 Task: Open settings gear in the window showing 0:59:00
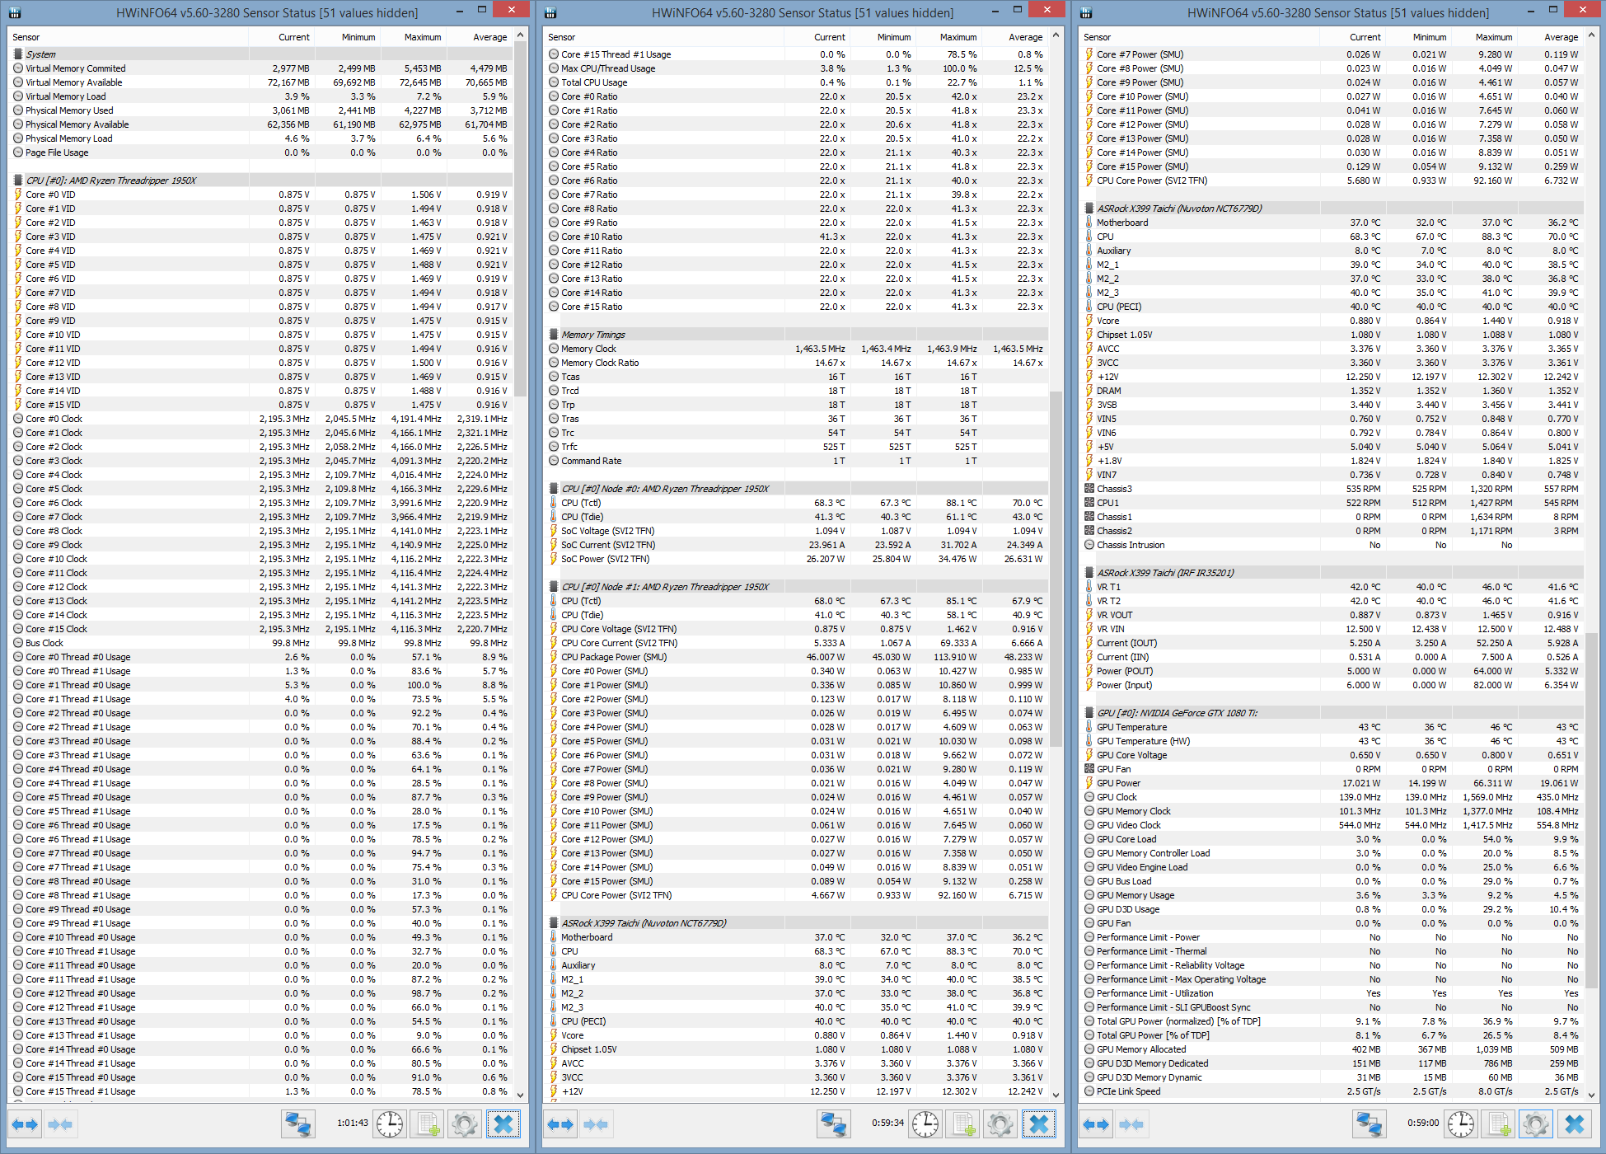[x=1535, y=1124]
